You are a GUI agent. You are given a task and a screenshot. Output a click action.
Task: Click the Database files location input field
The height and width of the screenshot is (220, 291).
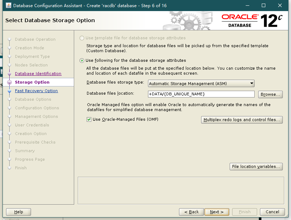(x=201, y=94)
